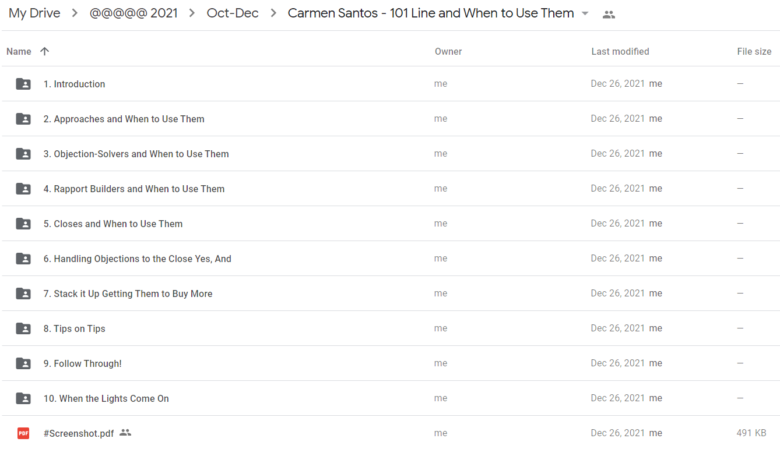Go to My Drive breadcrumb
Viewport: 780px width, 449px height.
(34, 13)
